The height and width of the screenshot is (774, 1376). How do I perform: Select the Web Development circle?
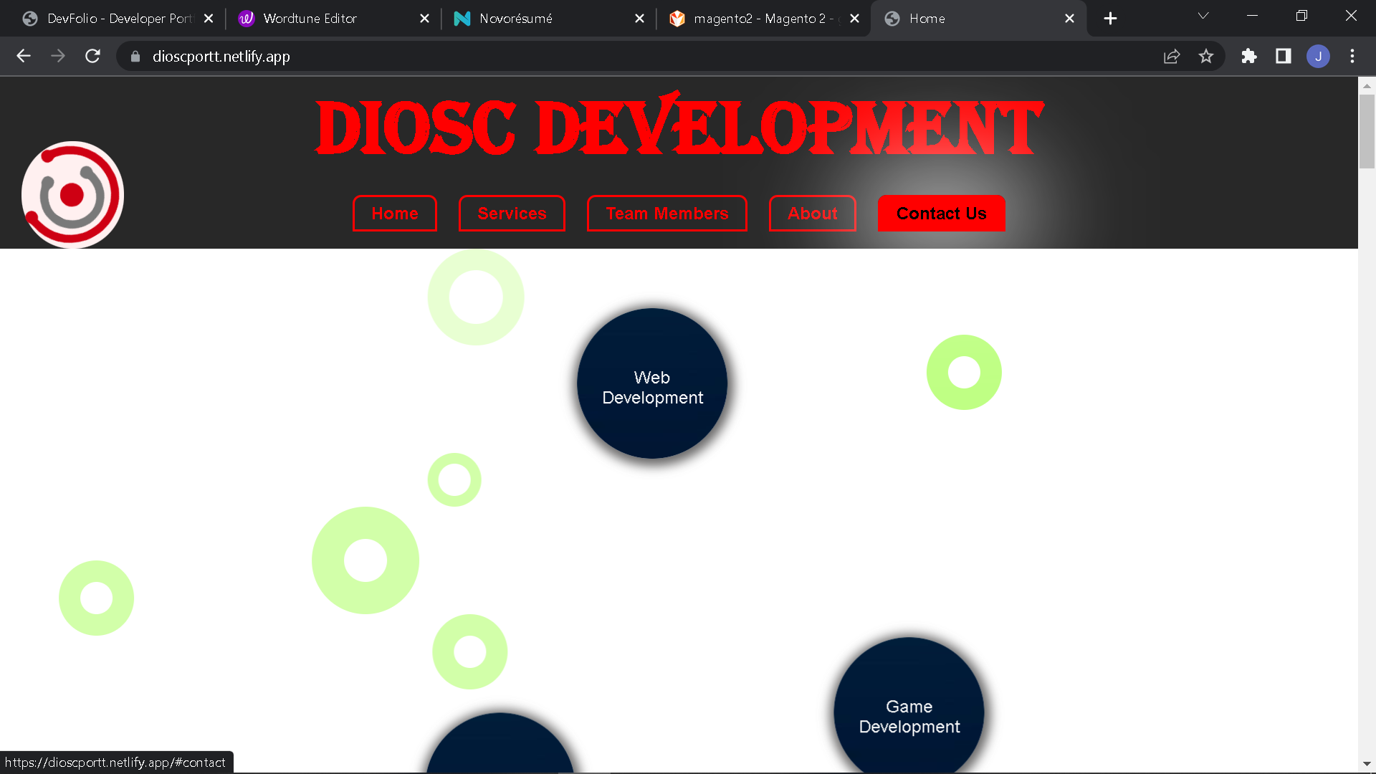652,383
